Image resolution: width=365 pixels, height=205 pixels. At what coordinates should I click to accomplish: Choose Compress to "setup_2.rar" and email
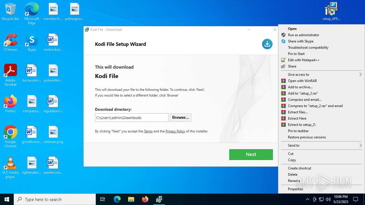tap(321, 106)
